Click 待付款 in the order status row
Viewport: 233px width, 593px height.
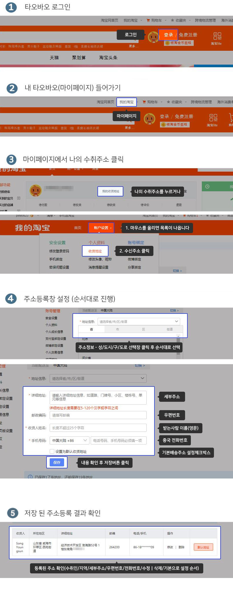pos(43,205)
